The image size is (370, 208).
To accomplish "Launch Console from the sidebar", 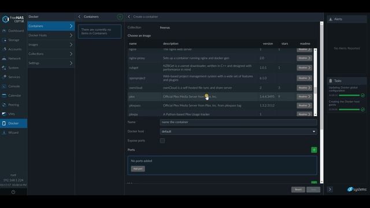I will tap(13, 86).
